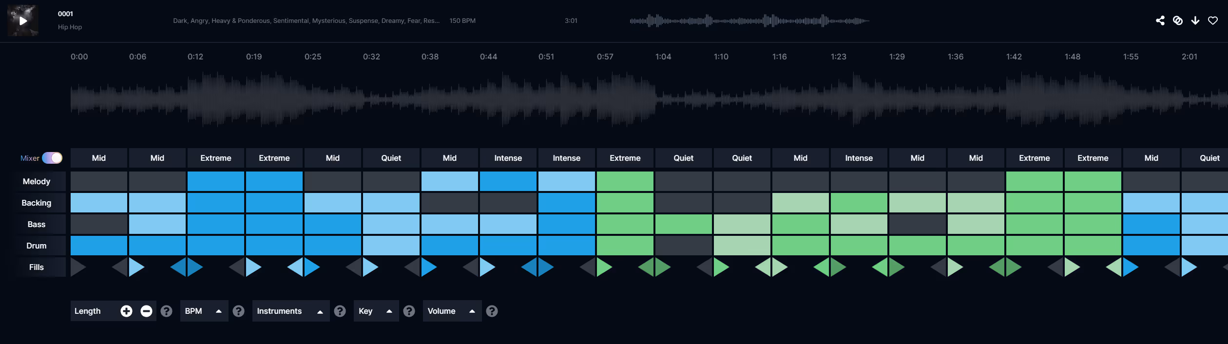Toggle the Bass block in the 1:29 column

pos(918,224)
